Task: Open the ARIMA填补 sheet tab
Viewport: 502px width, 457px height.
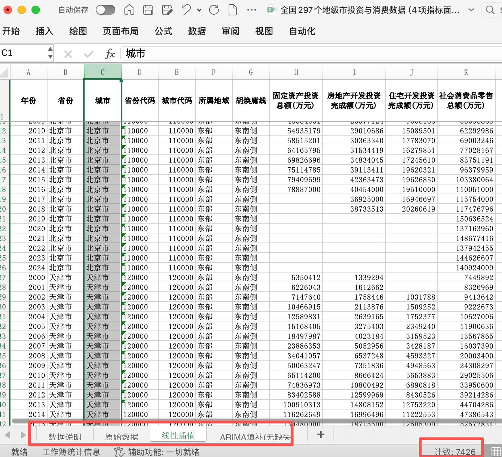Action: tap(255, 437)
